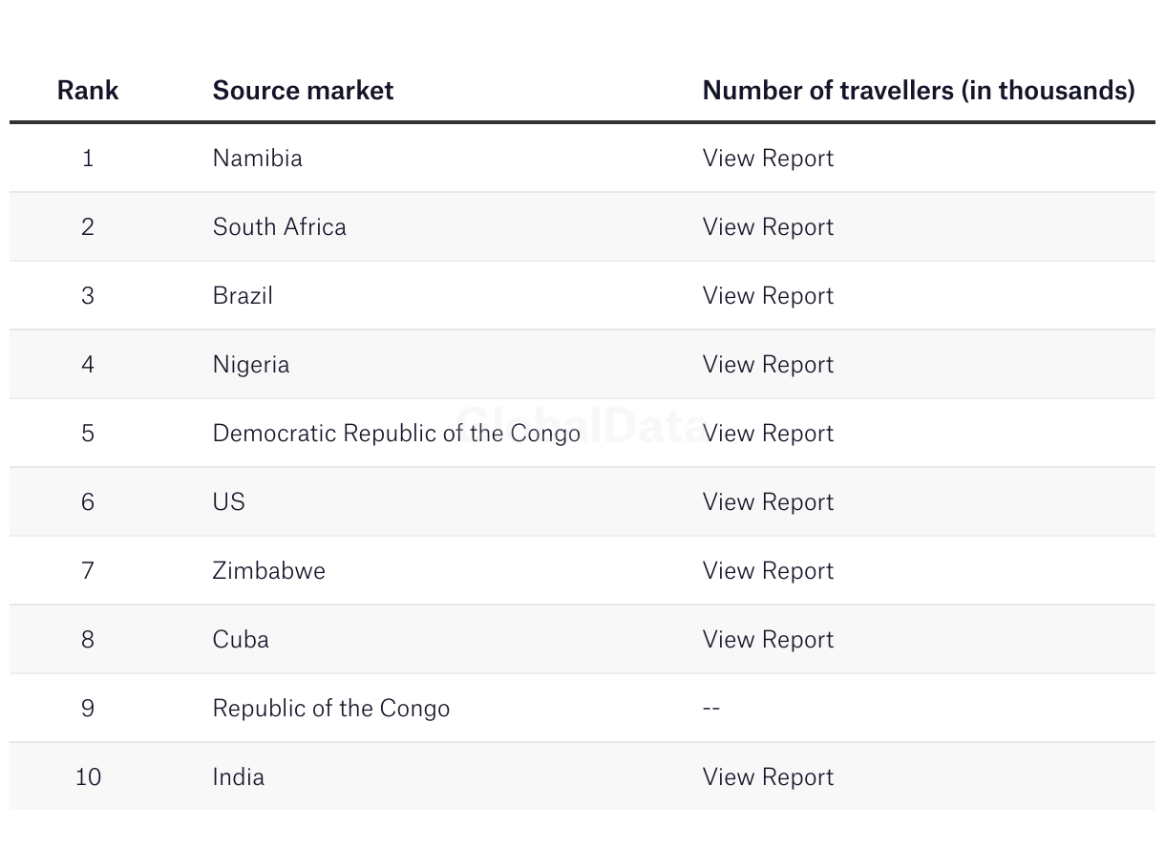This screenshot has width=1165, height=850.
Task: Open View Report link for Namibia
Action: pos(768,158)
